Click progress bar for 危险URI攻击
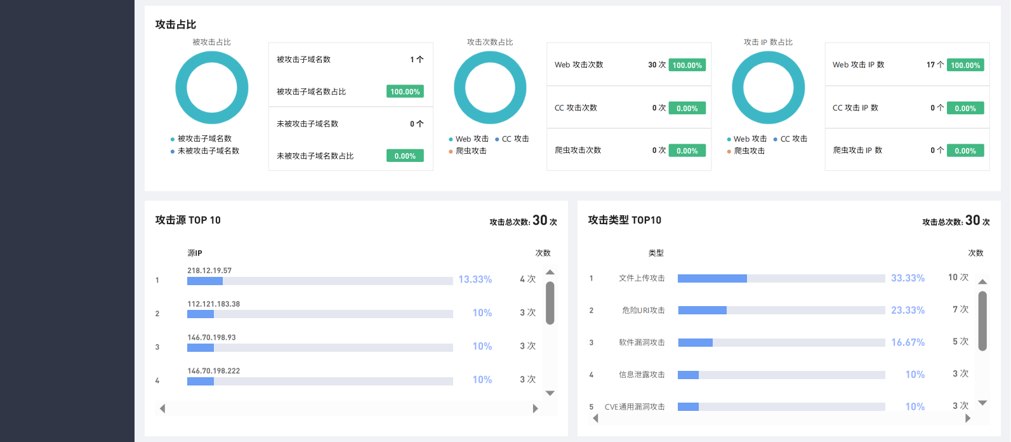 (781, 311)
